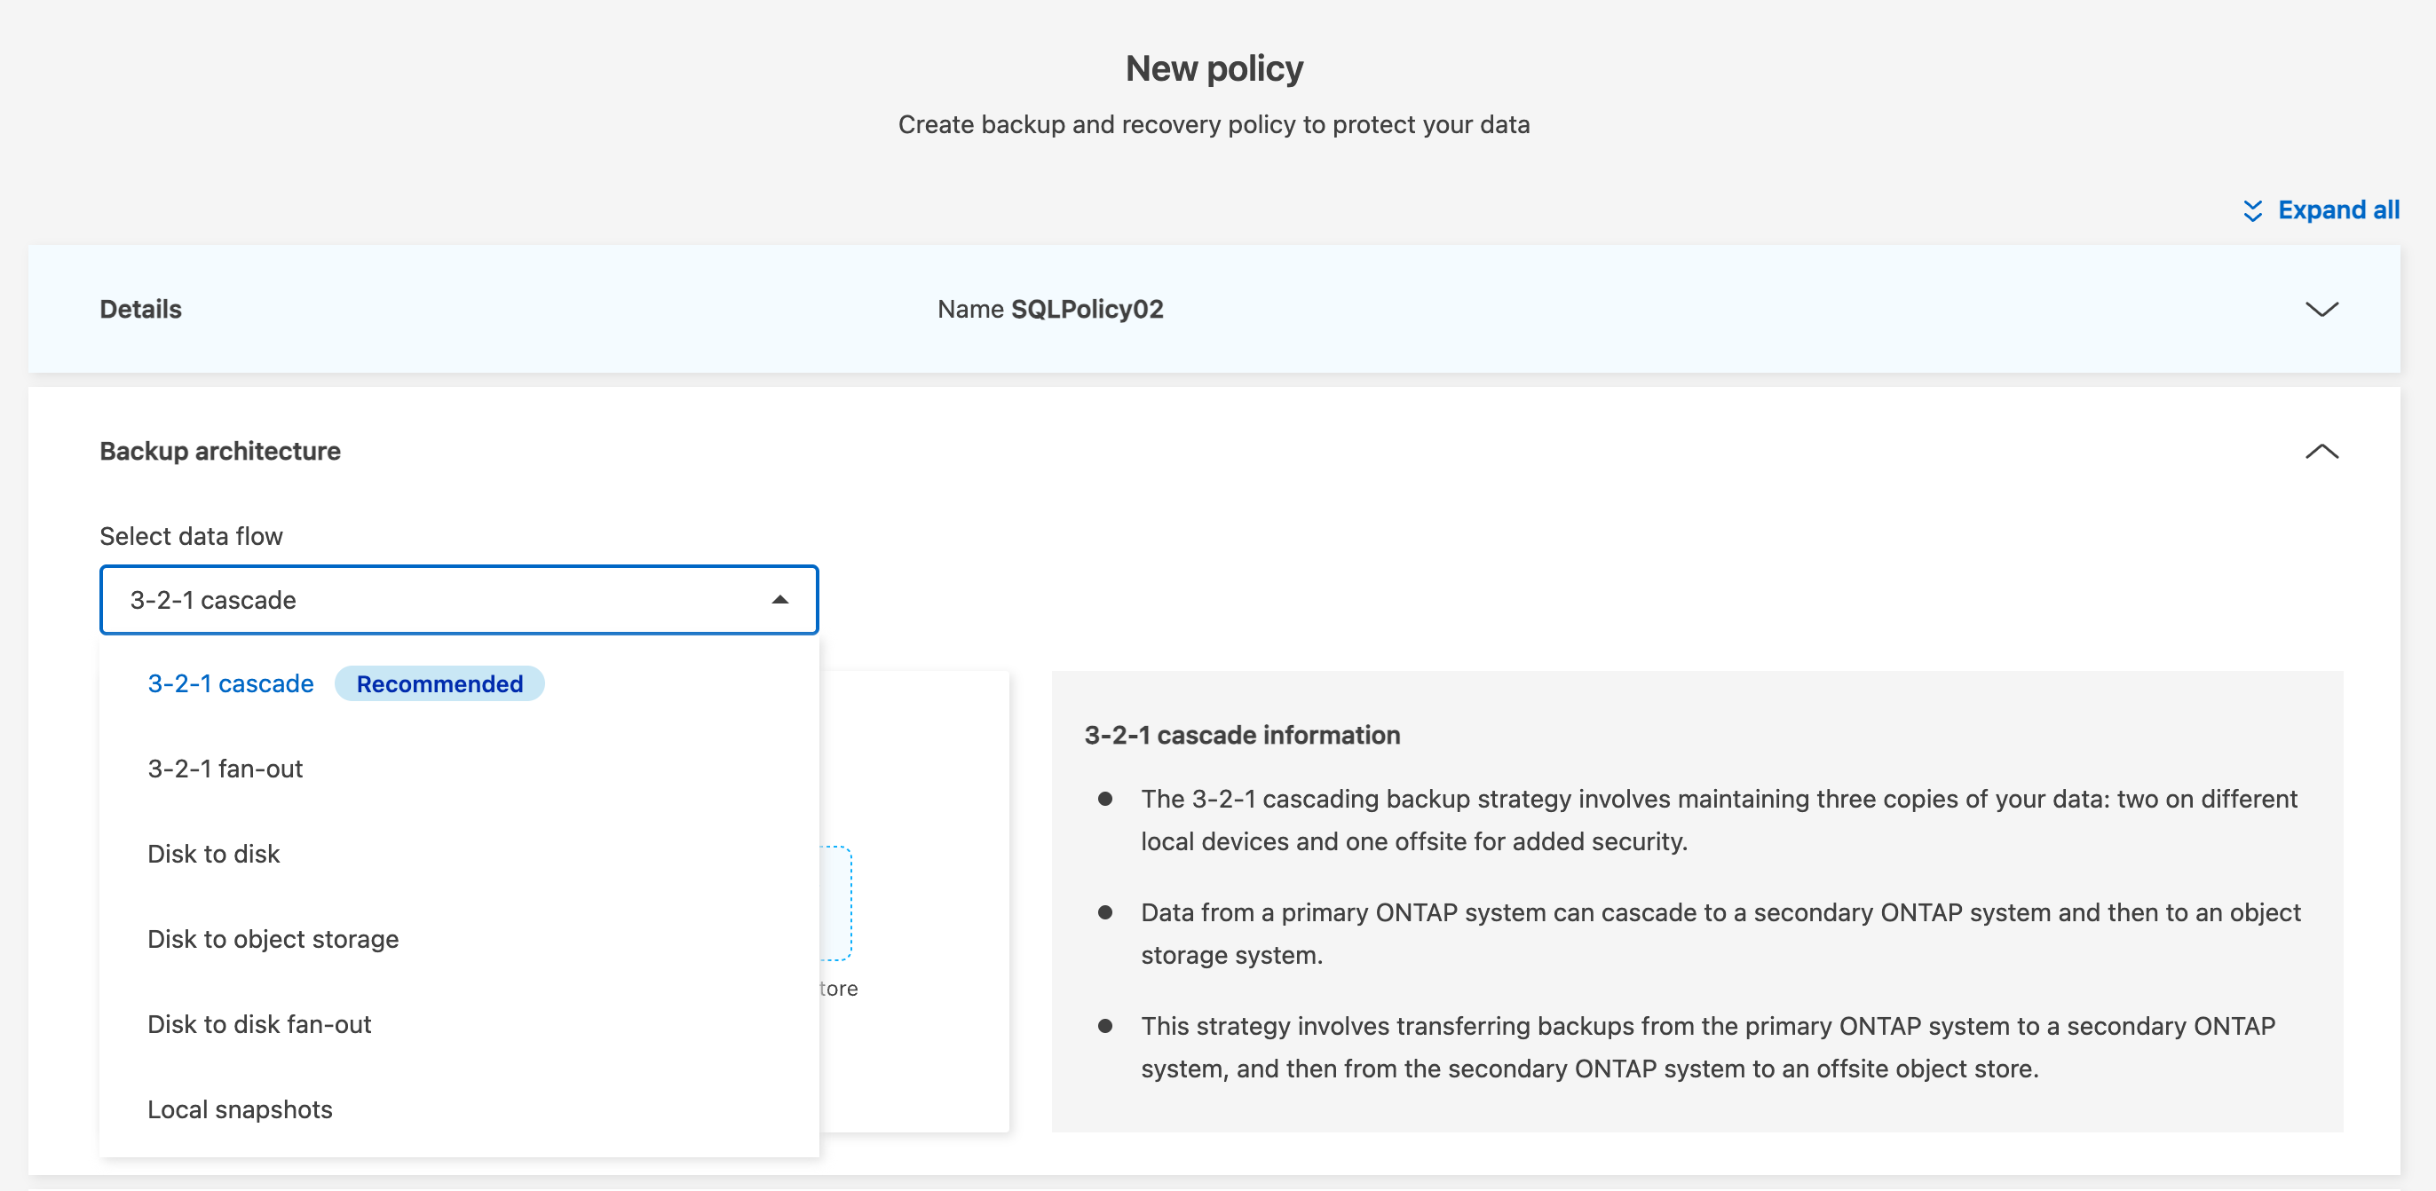Viewport: 2436px width, 1191px height.
Task: Click the Details section header
Action: tap(139, 308)
